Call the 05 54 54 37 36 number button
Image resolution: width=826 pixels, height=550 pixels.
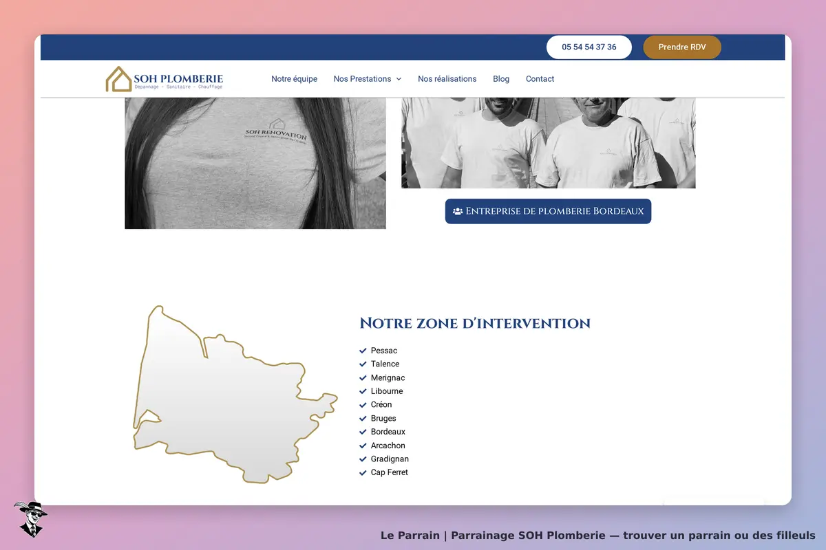coord(589,47)
